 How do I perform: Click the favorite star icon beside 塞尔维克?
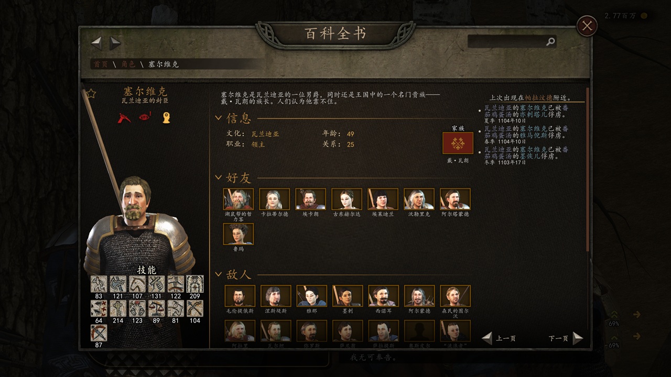click(x=91, y=94)
